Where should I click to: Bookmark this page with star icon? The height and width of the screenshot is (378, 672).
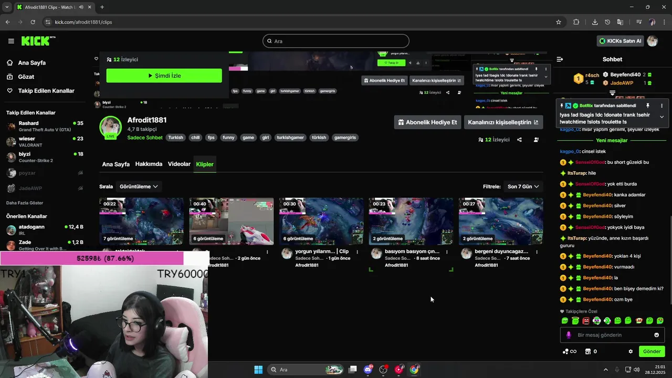[x=559, y=22]
